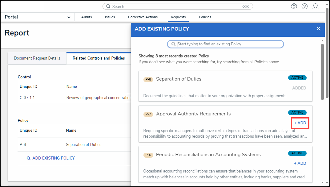The width and height of the screenshot is (330, 187).
Task: Add the Periodic Reconciliations in Accounting Systems policy
Action: 300,163
